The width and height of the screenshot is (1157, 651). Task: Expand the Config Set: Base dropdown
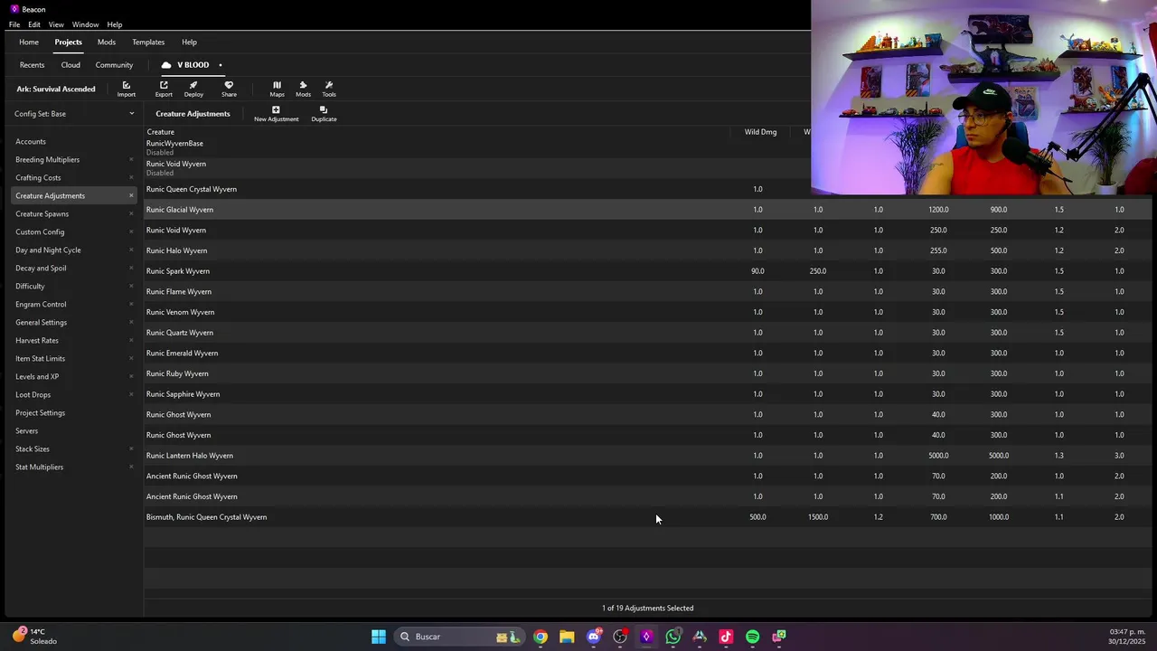(x=74, y=114)
